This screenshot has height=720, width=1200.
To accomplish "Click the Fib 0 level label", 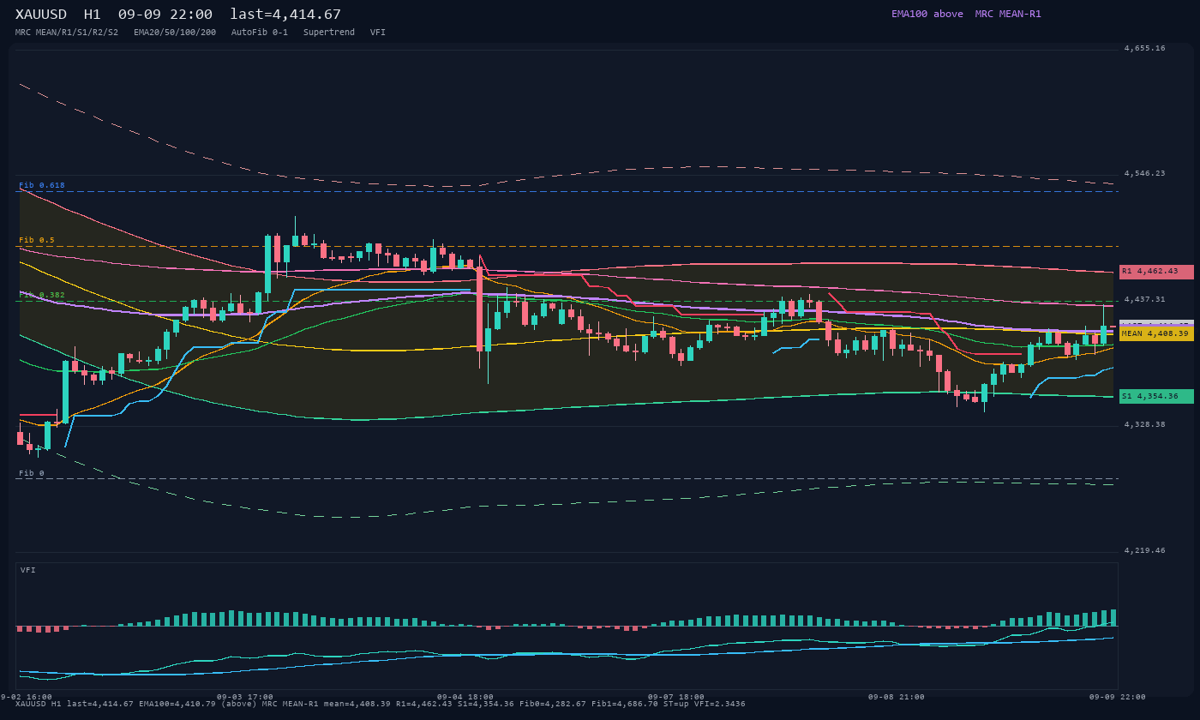I will [x=32, y=473].
